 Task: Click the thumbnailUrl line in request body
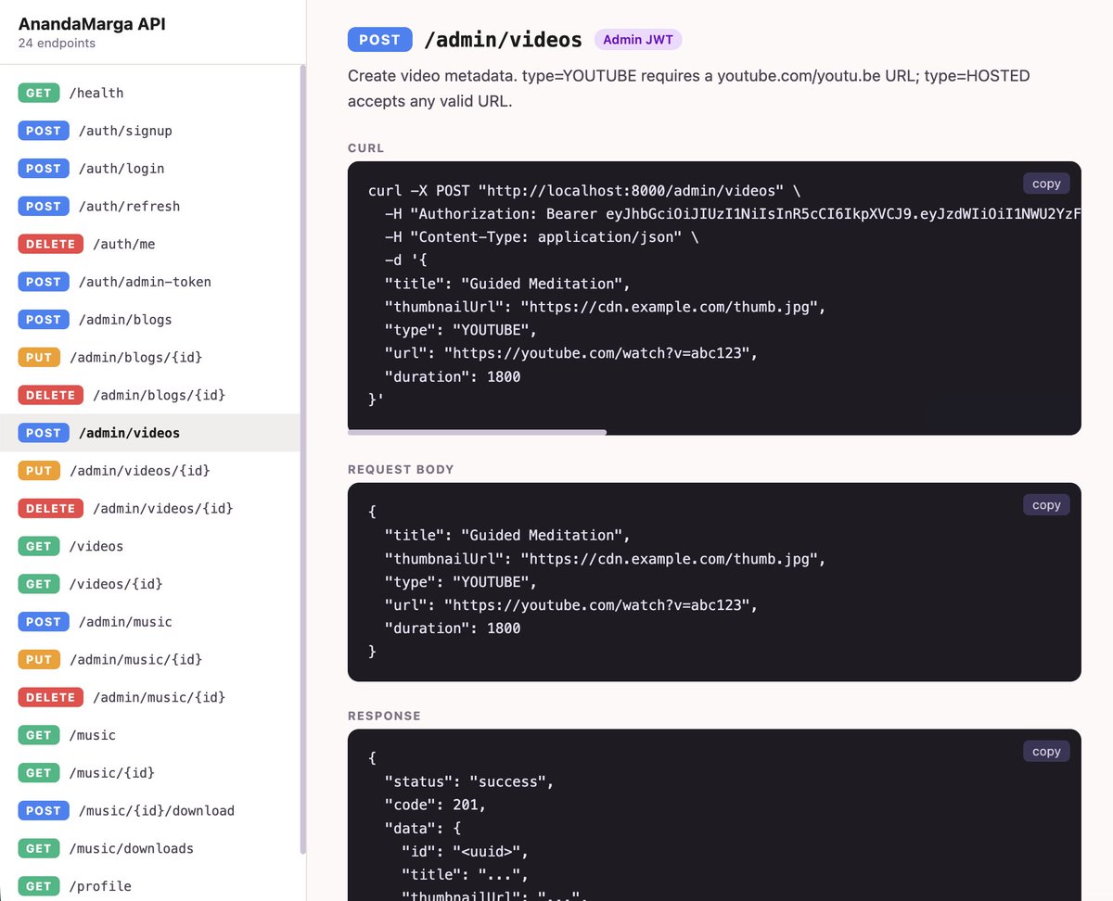coord(605,558)
